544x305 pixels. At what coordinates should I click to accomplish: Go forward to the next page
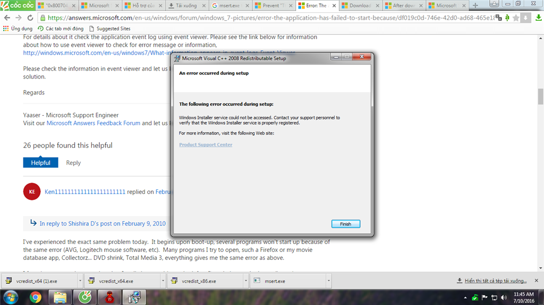(19, 18)
